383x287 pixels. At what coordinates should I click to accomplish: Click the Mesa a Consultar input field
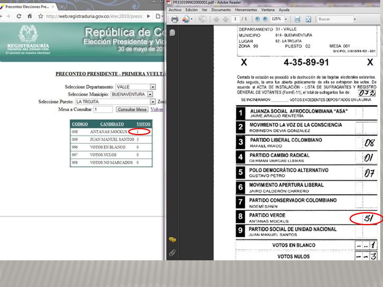tap(103, 109)
